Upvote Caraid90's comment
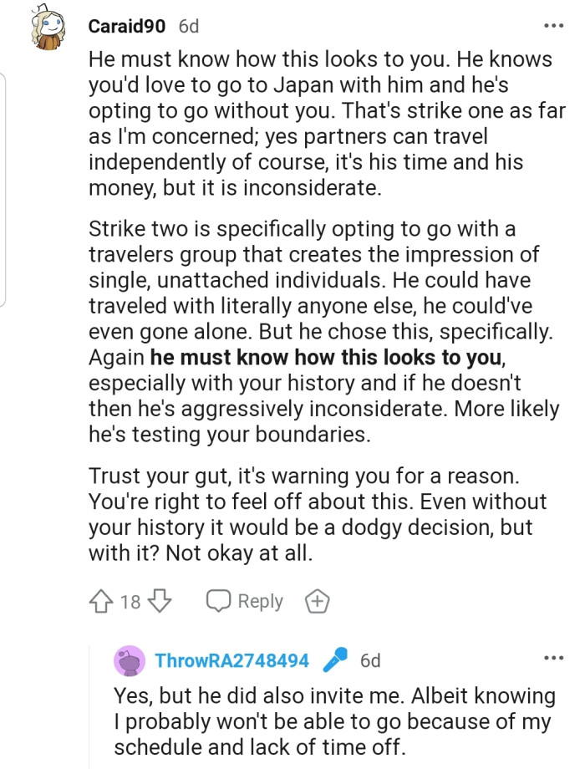The height and width of the screenshot is (769, 585). (x=99, y=601)
